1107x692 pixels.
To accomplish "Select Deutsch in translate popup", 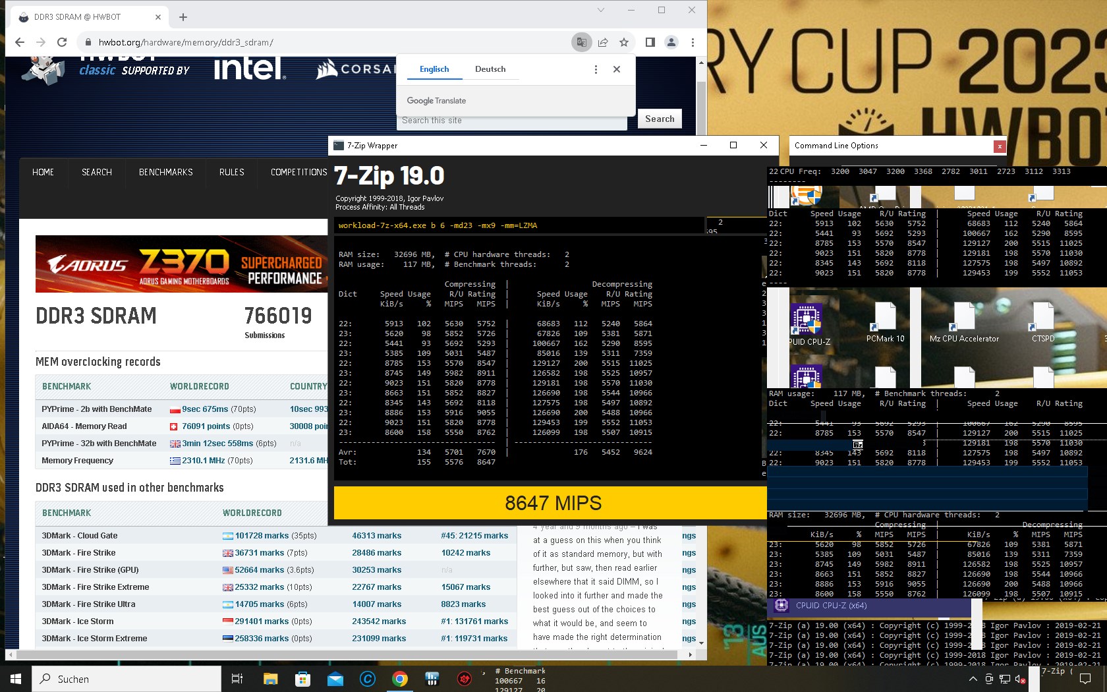I will 490,69.
